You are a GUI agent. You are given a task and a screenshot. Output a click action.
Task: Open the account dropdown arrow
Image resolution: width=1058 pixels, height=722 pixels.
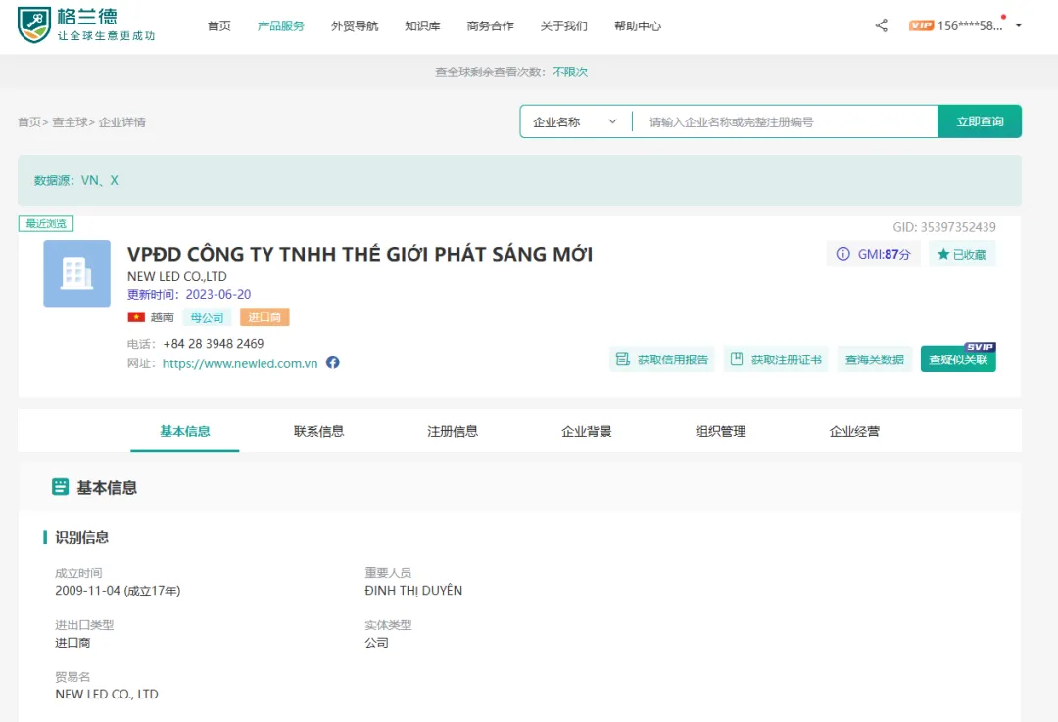(x=1019, y=25)
